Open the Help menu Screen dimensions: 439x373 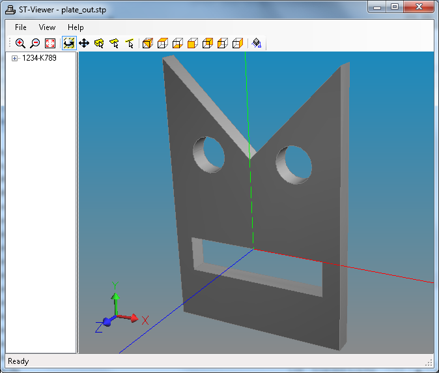pyautogui.click(x=76, y=27)
